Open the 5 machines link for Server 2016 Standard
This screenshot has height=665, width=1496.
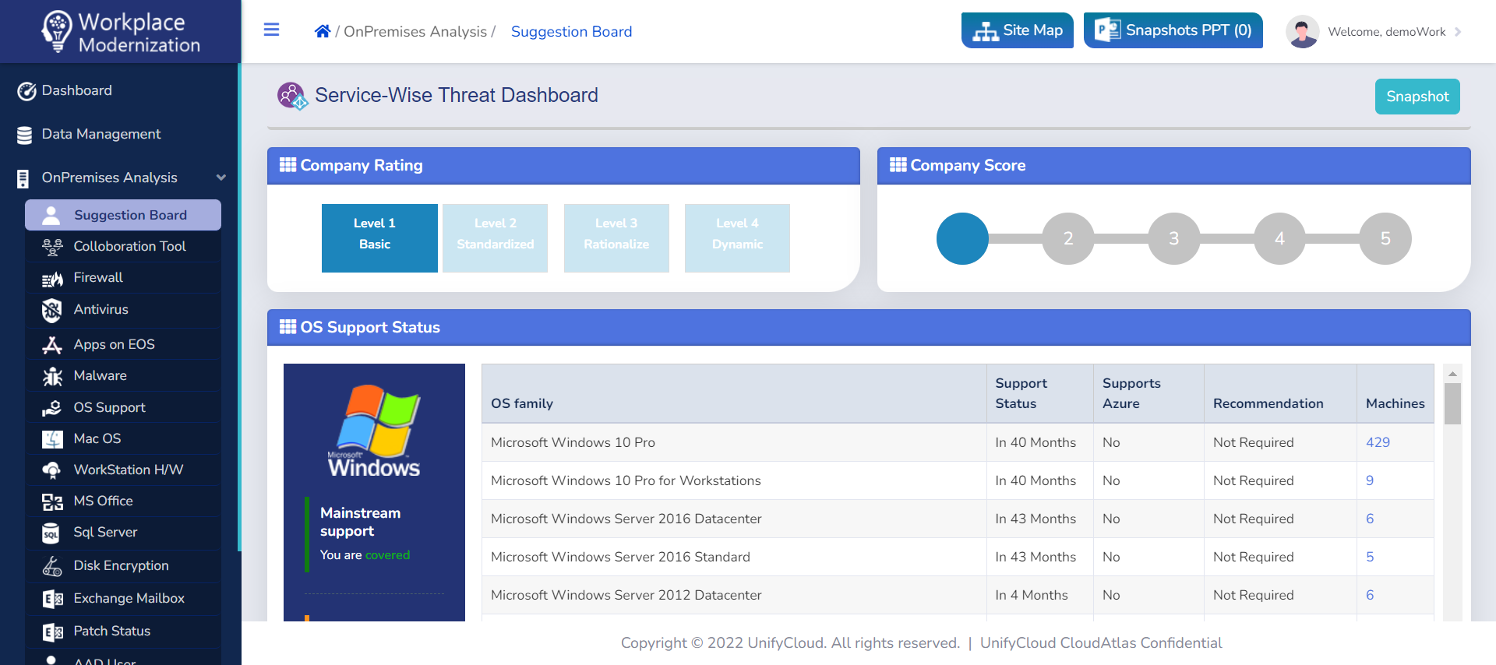click(x=1370, y=557)
